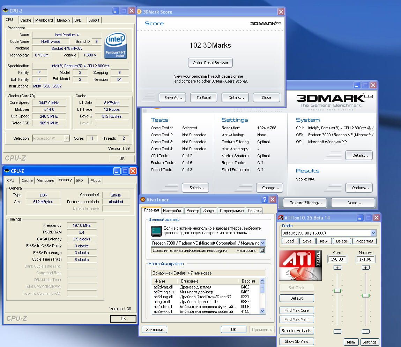Image resolution: width=401 pixels, height=347 pixels.
Task: Click Версия column header in driver list
Action: (x=248, y=281)
